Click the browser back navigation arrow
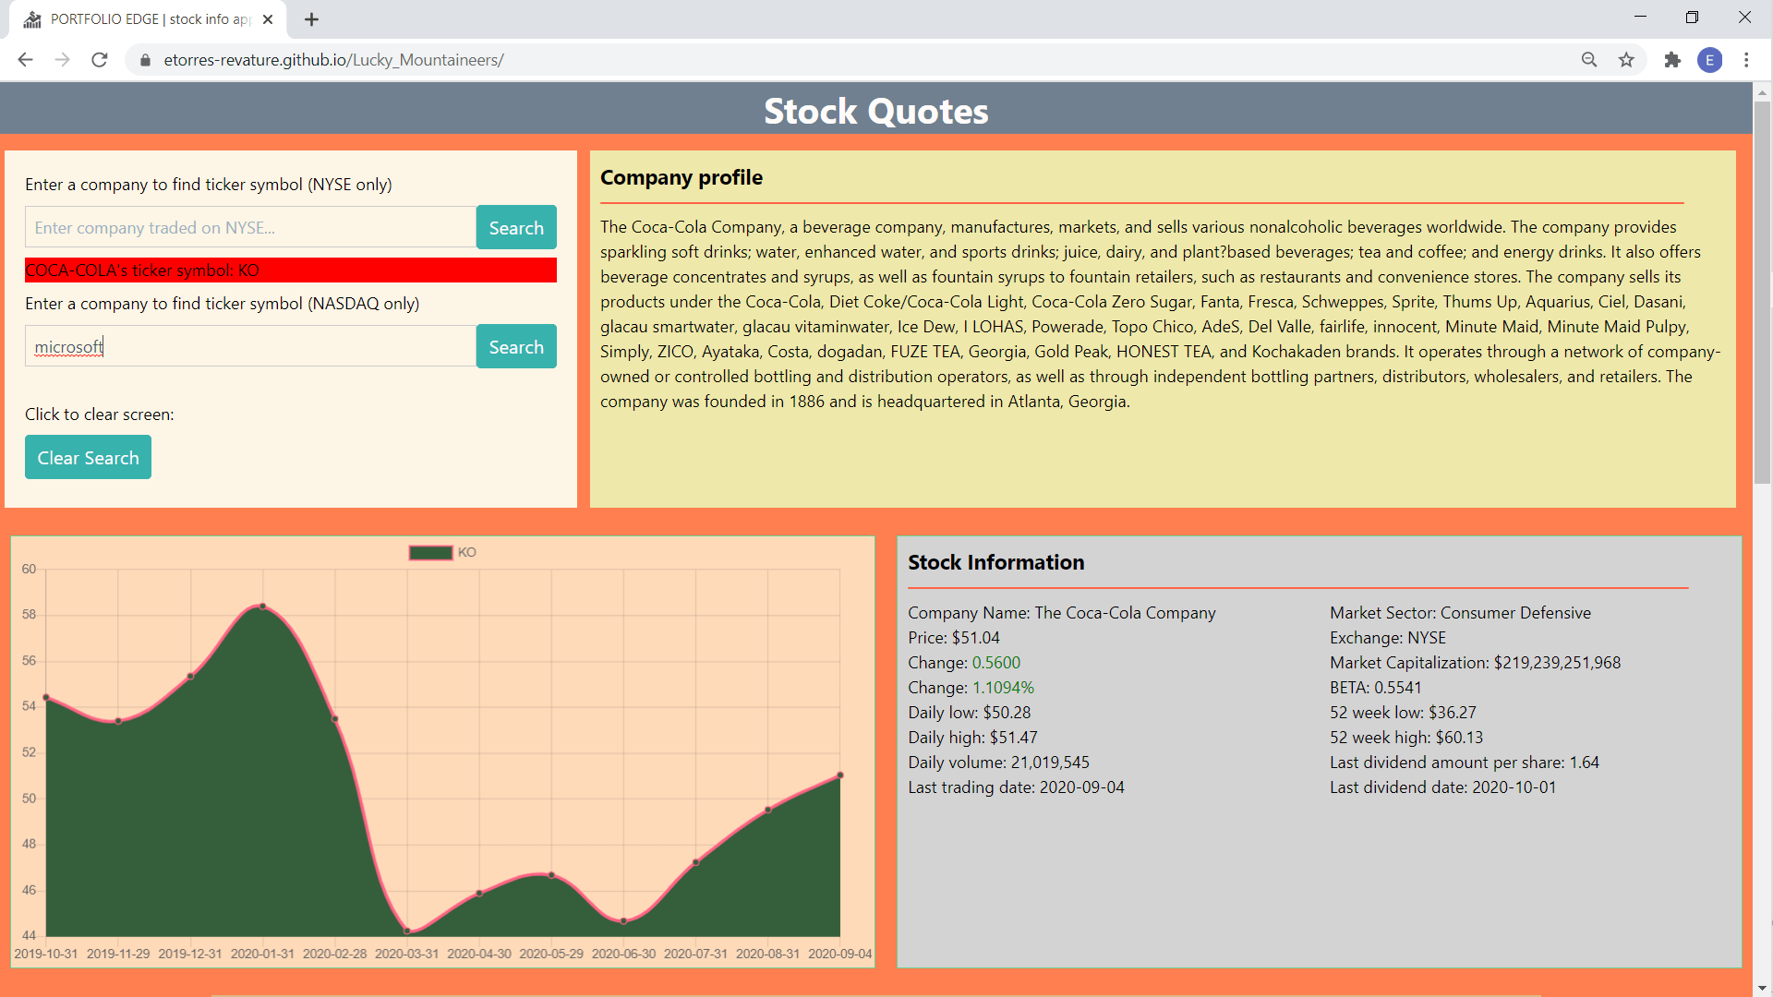 (27, 60)
